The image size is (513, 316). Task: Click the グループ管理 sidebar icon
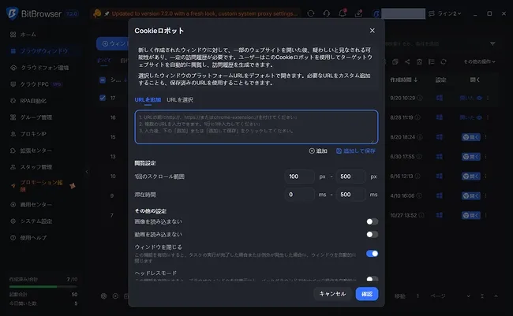[13, 117]
